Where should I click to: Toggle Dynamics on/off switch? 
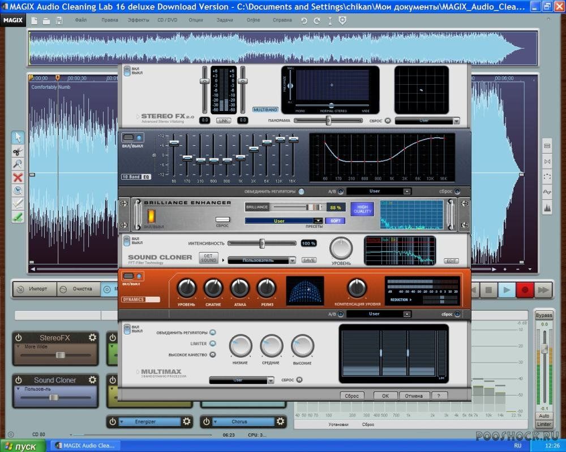[x=132, y=276]
